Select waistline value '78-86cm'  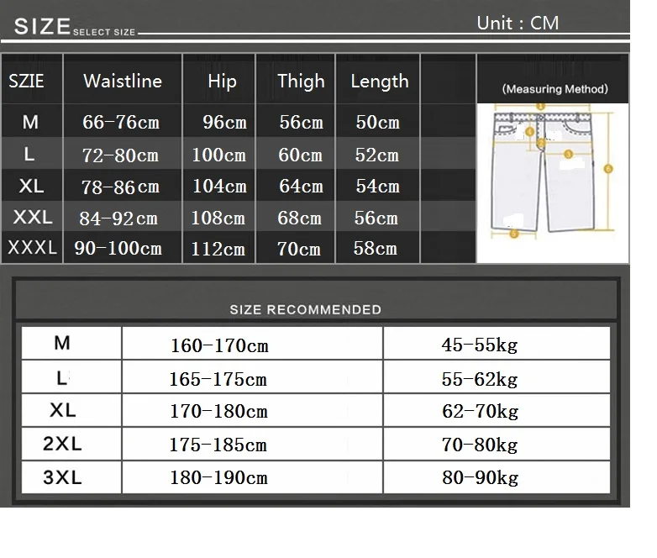[120, 187]
